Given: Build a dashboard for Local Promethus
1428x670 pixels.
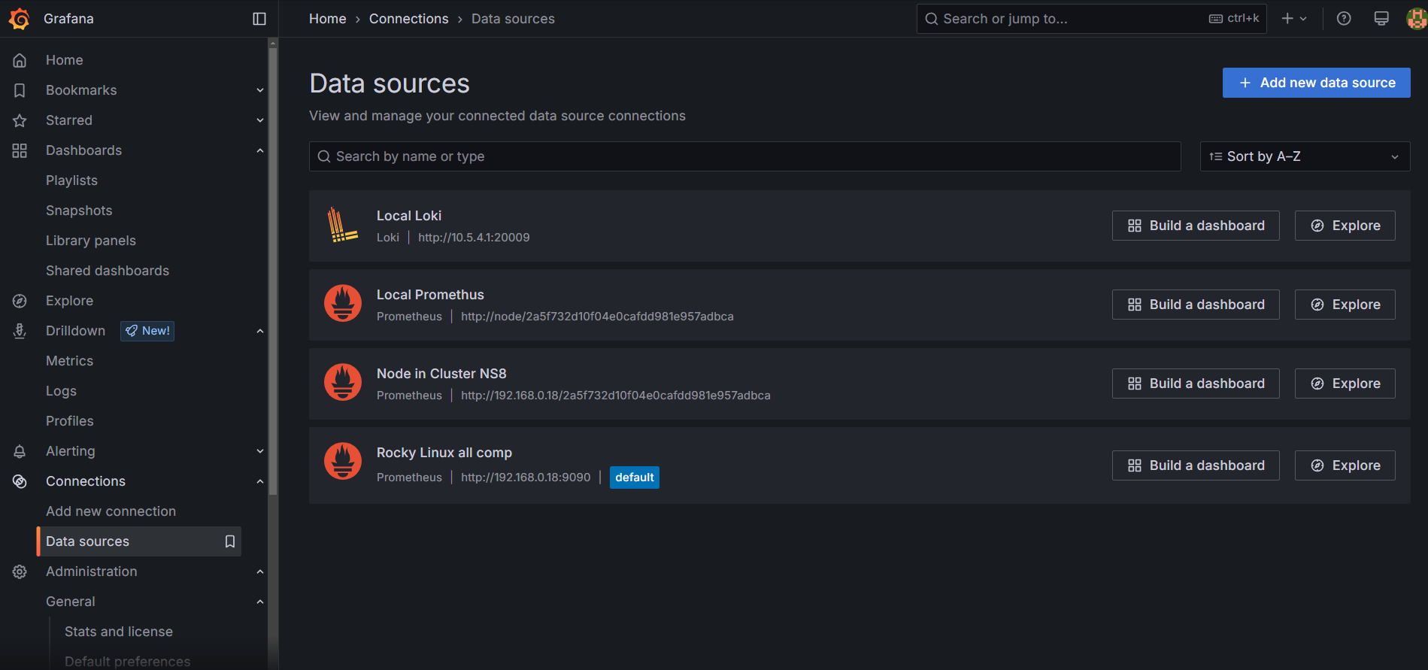Looking at the screenshot, I should (1196, 305).
